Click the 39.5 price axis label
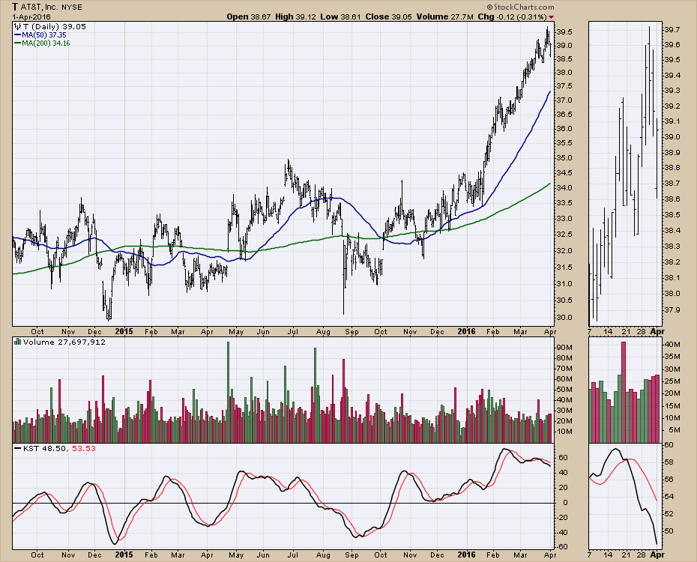Screen dimensions: 697x562 564,32
